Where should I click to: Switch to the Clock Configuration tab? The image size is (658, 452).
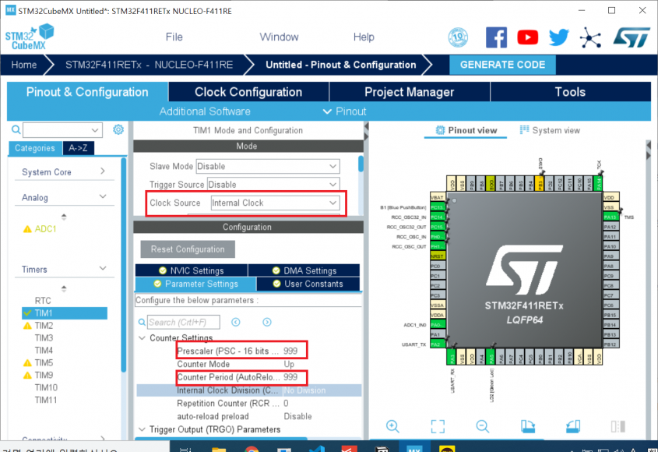click(x=248, y=92)
